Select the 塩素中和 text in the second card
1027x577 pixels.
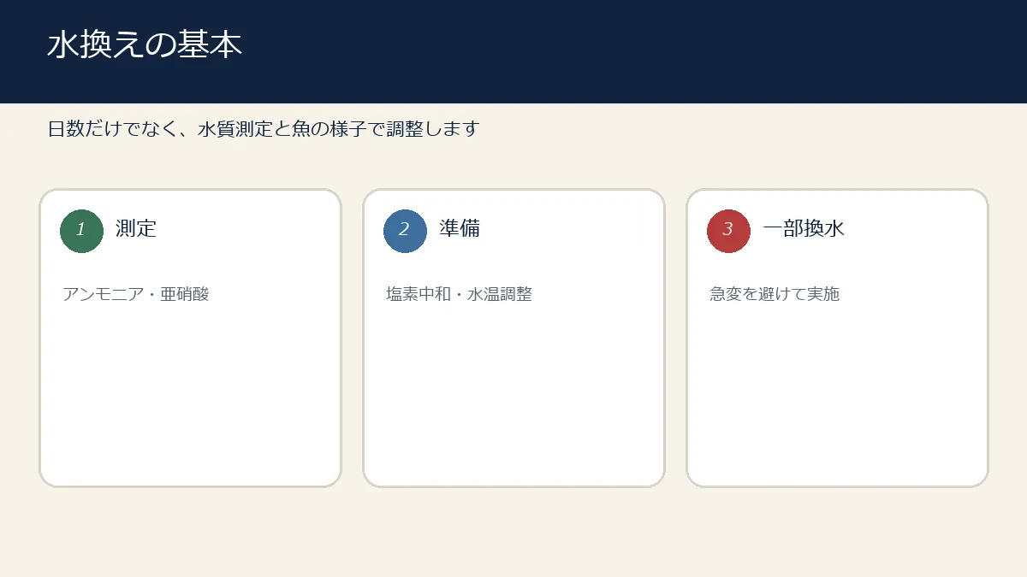(419, 294)
